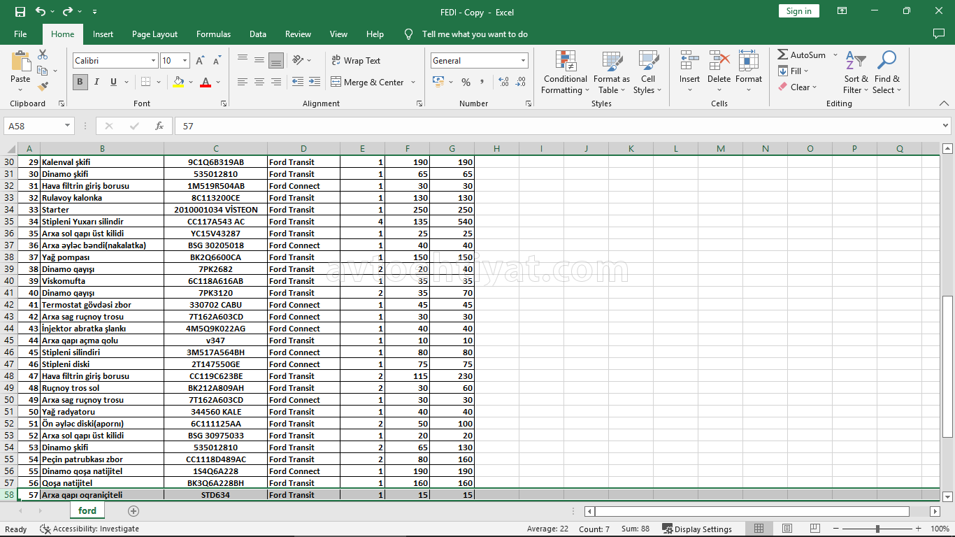Image resolution: width=955 pixels, height=537 pixels.
Task: Open Sort & Filter menu
Action: point(856,72)
